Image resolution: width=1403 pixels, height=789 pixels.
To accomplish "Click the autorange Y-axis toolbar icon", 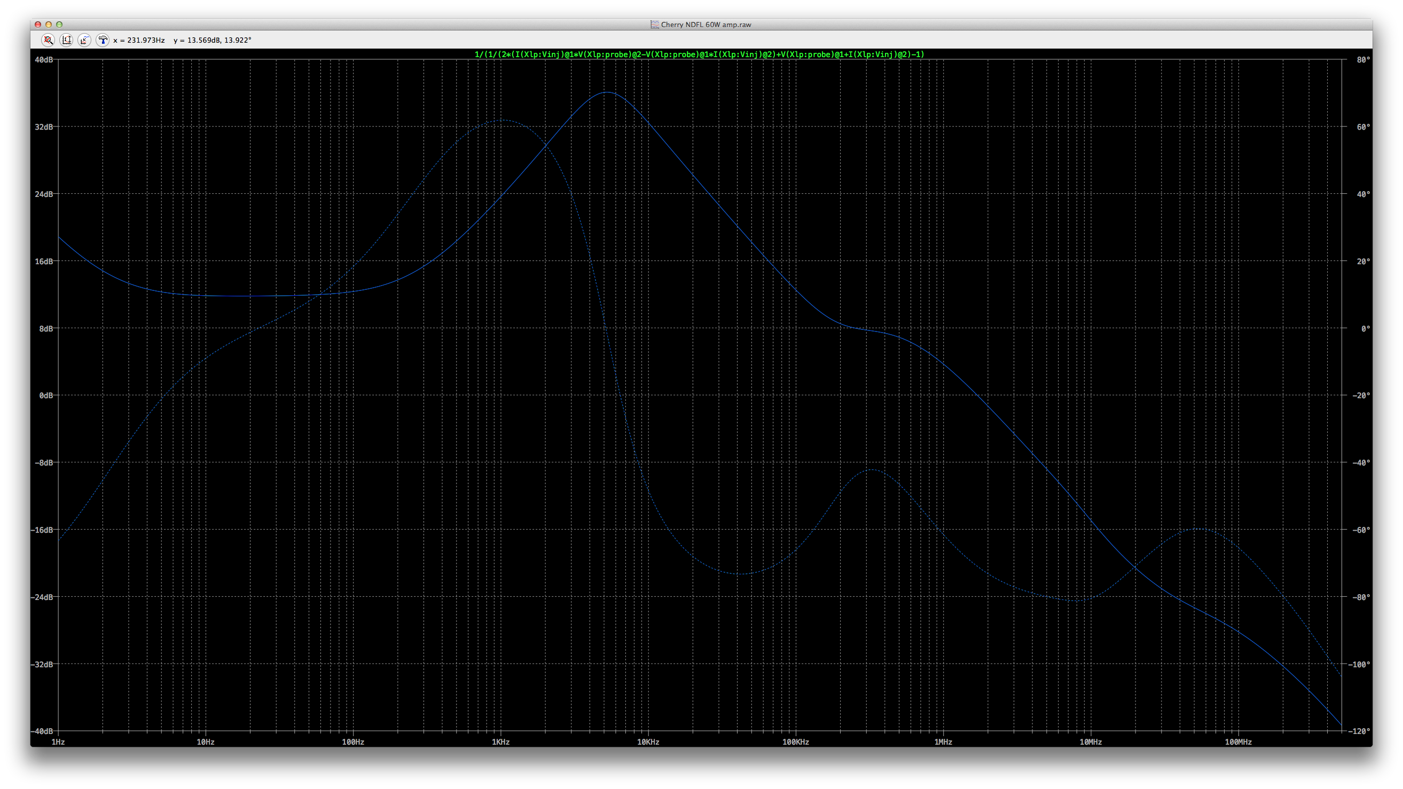I will [66, 40].
